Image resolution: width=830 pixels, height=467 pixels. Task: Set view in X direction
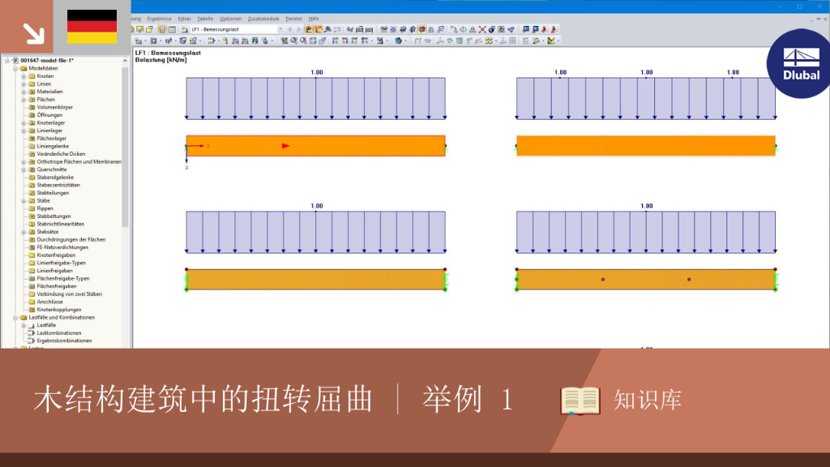[x=335, y=41]
